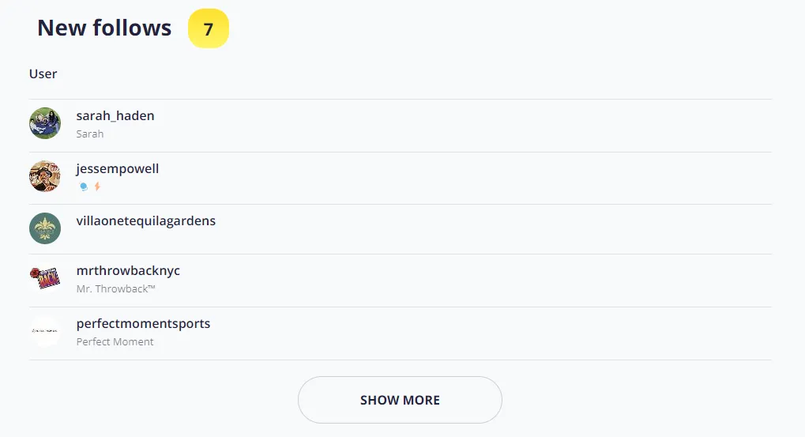Click the "New follows" heading

(104, 28)
